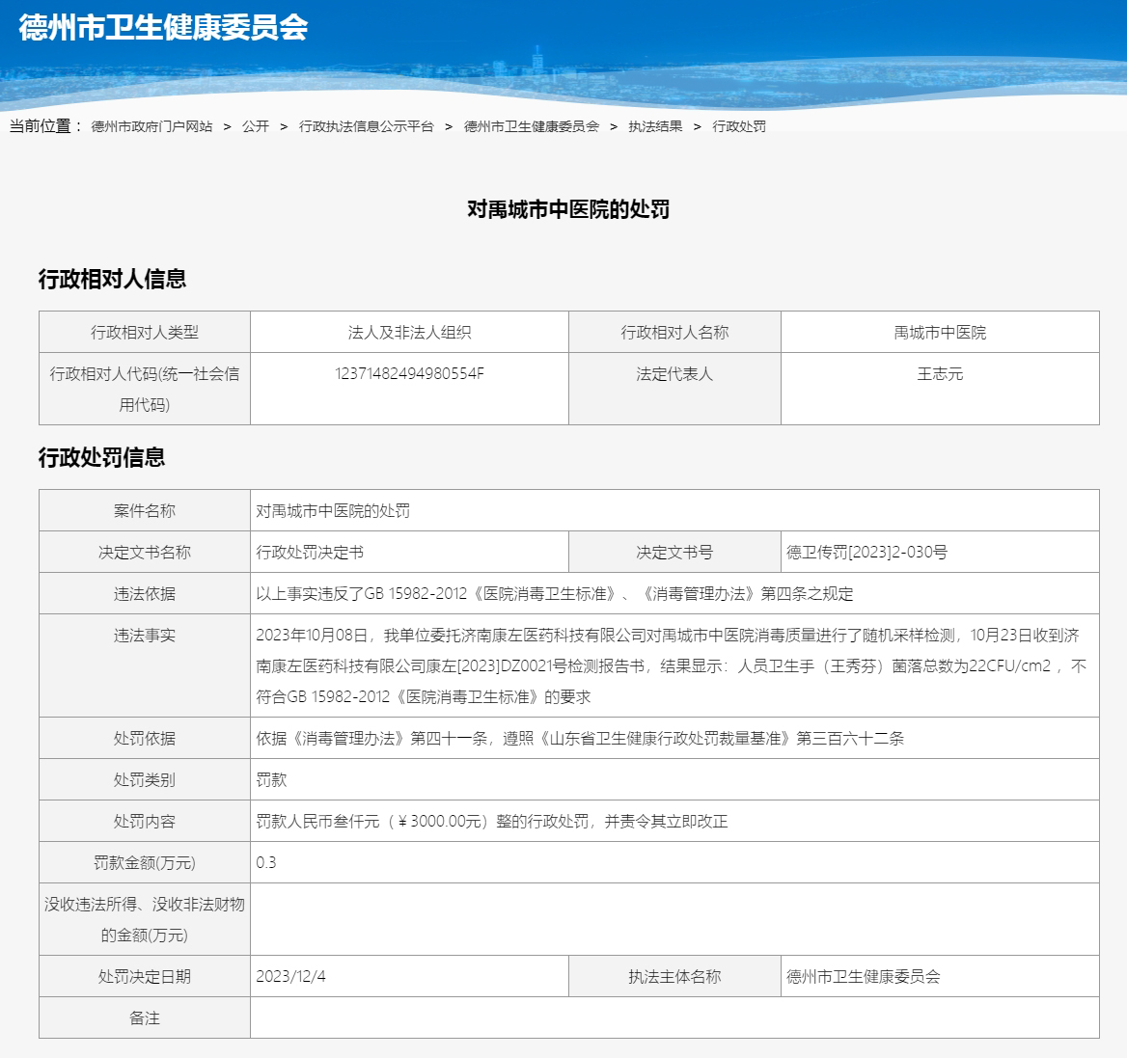The width and height of the screenshot is (1127, 1058).
Task: Click the 行政处罚决定书 cell value
Action: pyautogui.click(x=310, y=552)
